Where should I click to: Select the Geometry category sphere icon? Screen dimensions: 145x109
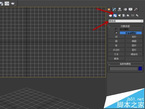[110, 15]
